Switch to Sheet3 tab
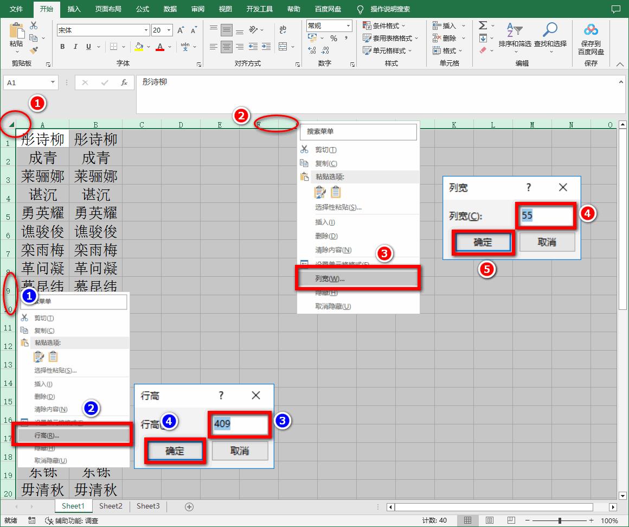This screenshot has width=629, height=527. point(148,506)
